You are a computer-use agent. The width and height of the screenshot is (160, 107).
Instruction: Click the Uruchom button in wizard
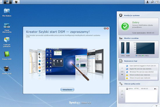[x=67, y=90]
